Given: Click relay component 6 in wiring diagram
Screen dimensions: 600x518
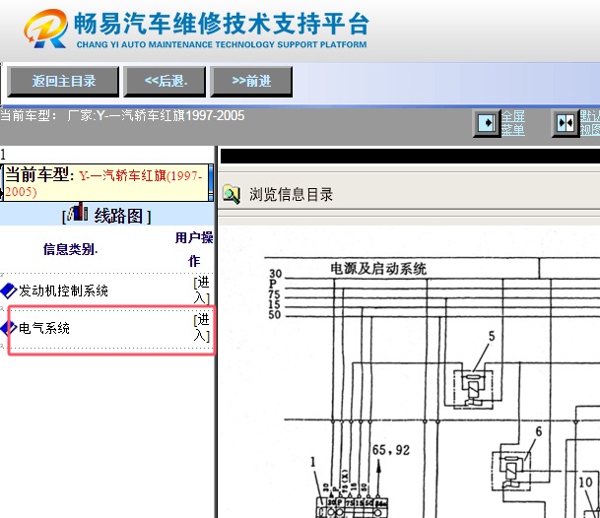Looking at the screenshot, I should pos(511,471).
